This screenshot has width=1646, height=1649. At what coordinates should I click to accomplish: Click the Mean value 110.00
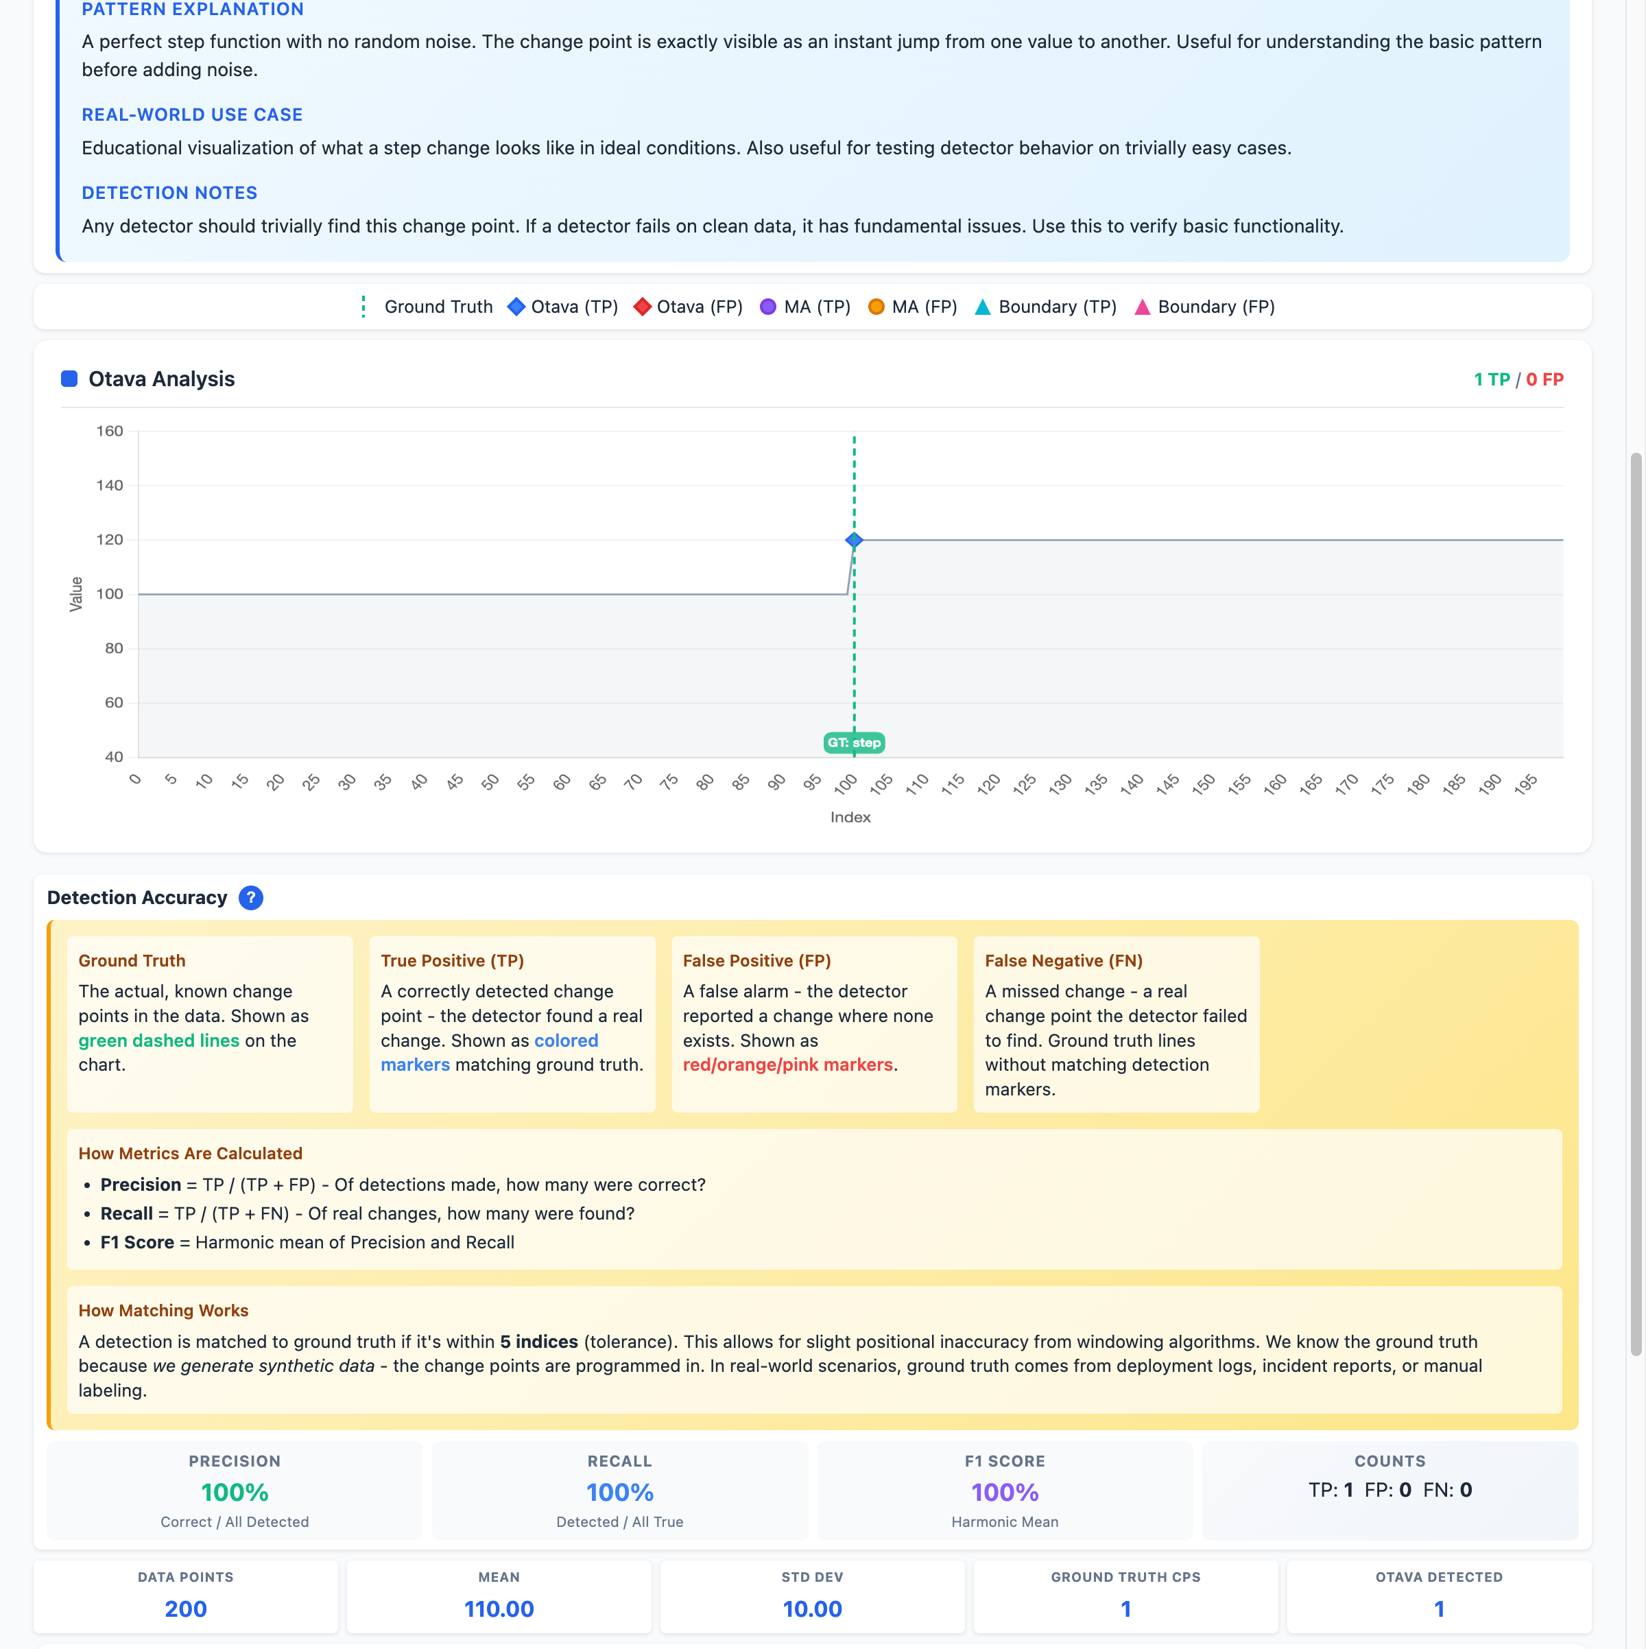(x=499, y=1609)
